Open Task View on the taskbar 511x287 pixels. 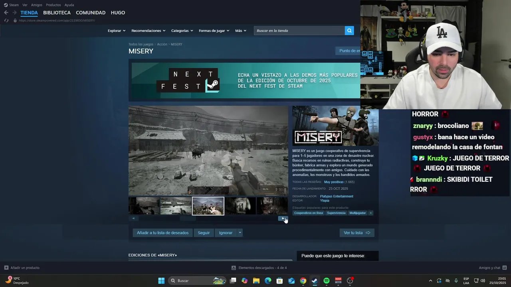click(x=233, y=281)
